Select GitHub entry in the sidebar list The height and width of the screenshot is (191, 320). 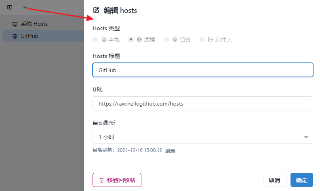pyautogui.click(x=29, y=36)
